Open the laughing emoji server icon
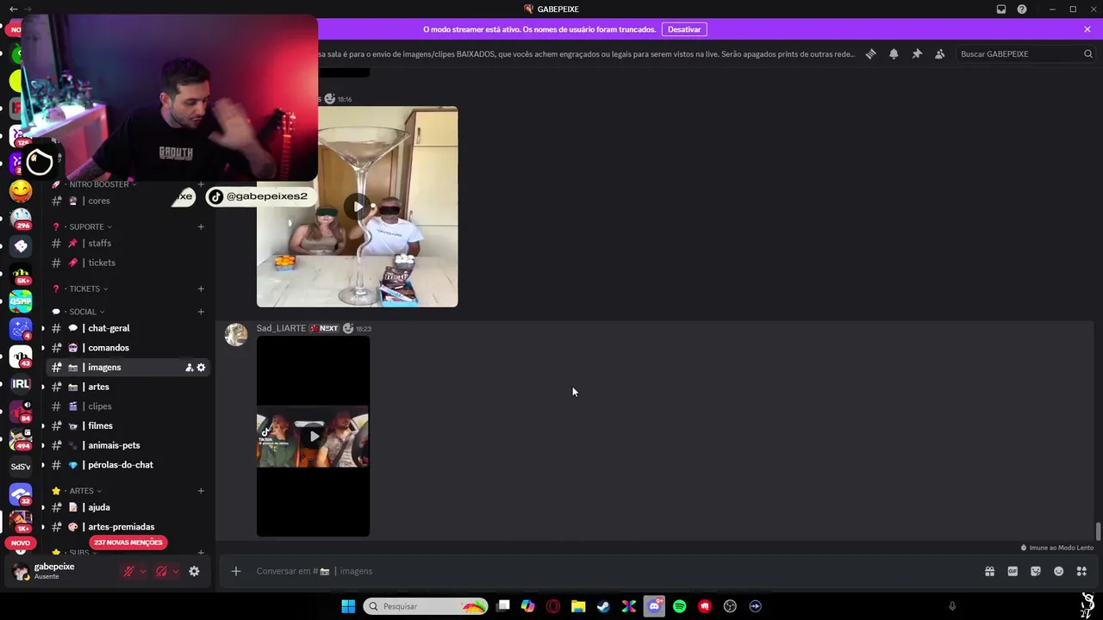The image size is (1103, 620). [21, 191]
